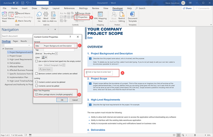The height and width of the screenshot is (137, 213).
Task: Open Navigation pane options dropdown arrow
Action: (x=48, y=29)
